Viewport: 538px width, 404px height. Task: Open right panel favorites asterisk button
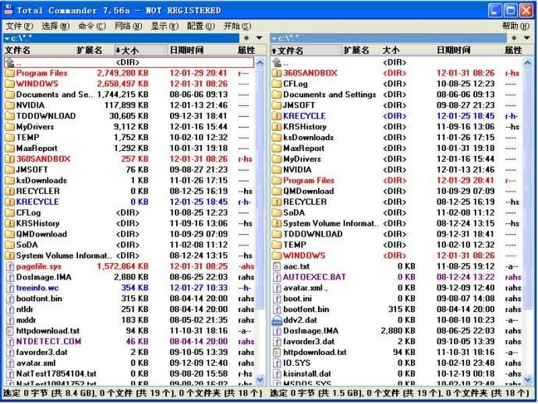(x=514, y=38)
